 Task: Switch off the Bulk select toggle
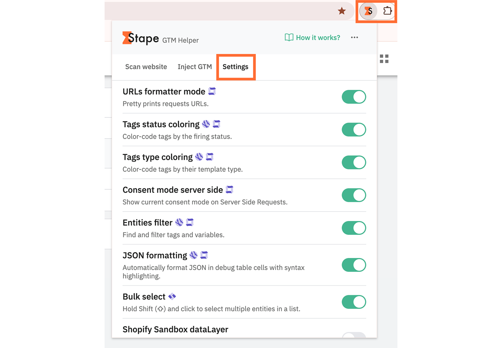354,302
